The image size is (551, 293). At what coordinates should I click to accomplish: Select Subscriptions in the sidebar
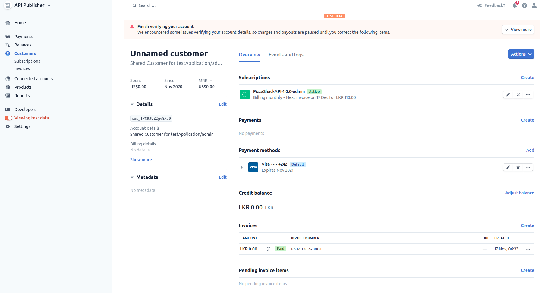(27, 61)
